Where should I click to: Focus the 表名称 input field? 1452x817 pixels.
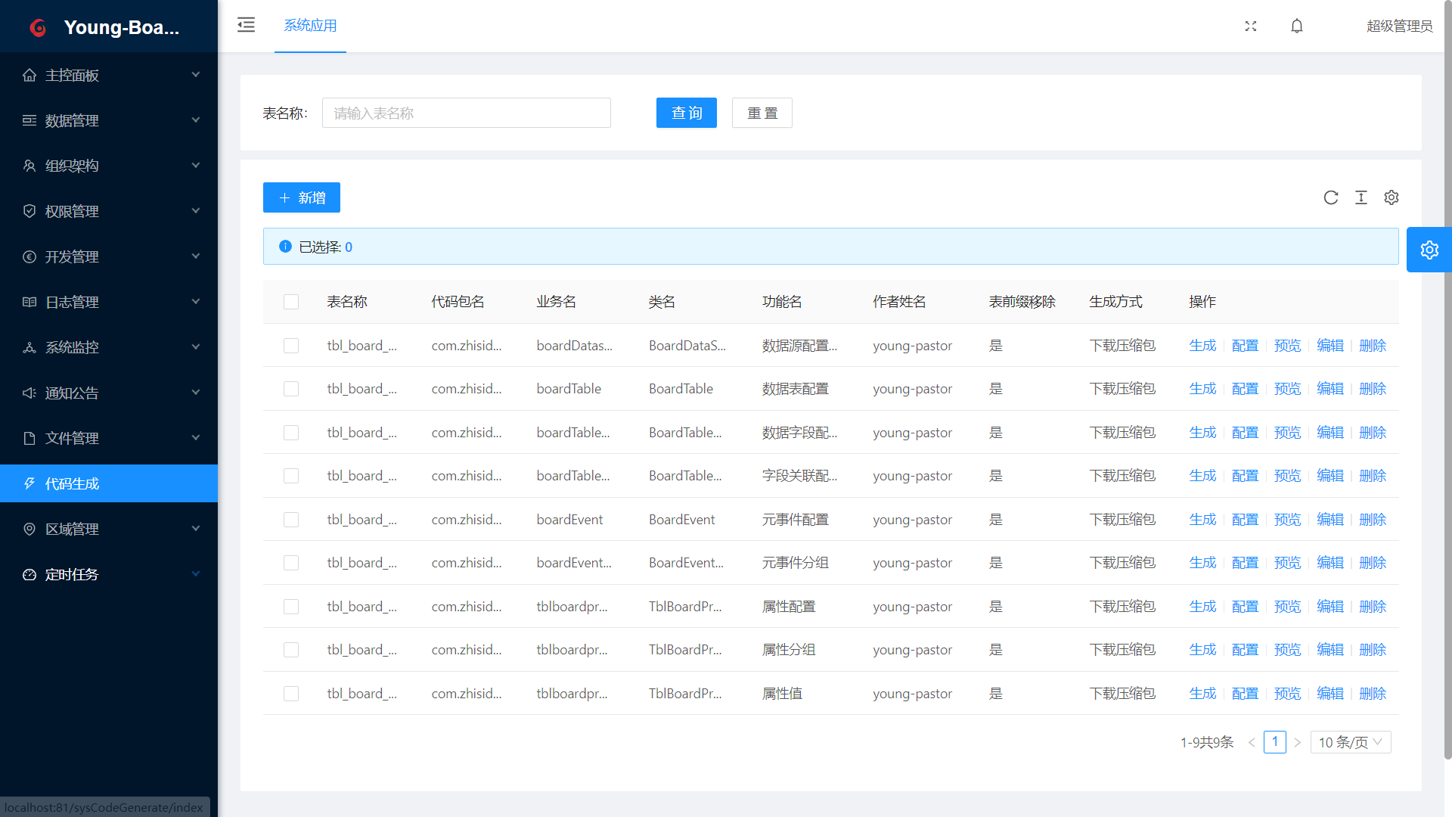[466, 113]
